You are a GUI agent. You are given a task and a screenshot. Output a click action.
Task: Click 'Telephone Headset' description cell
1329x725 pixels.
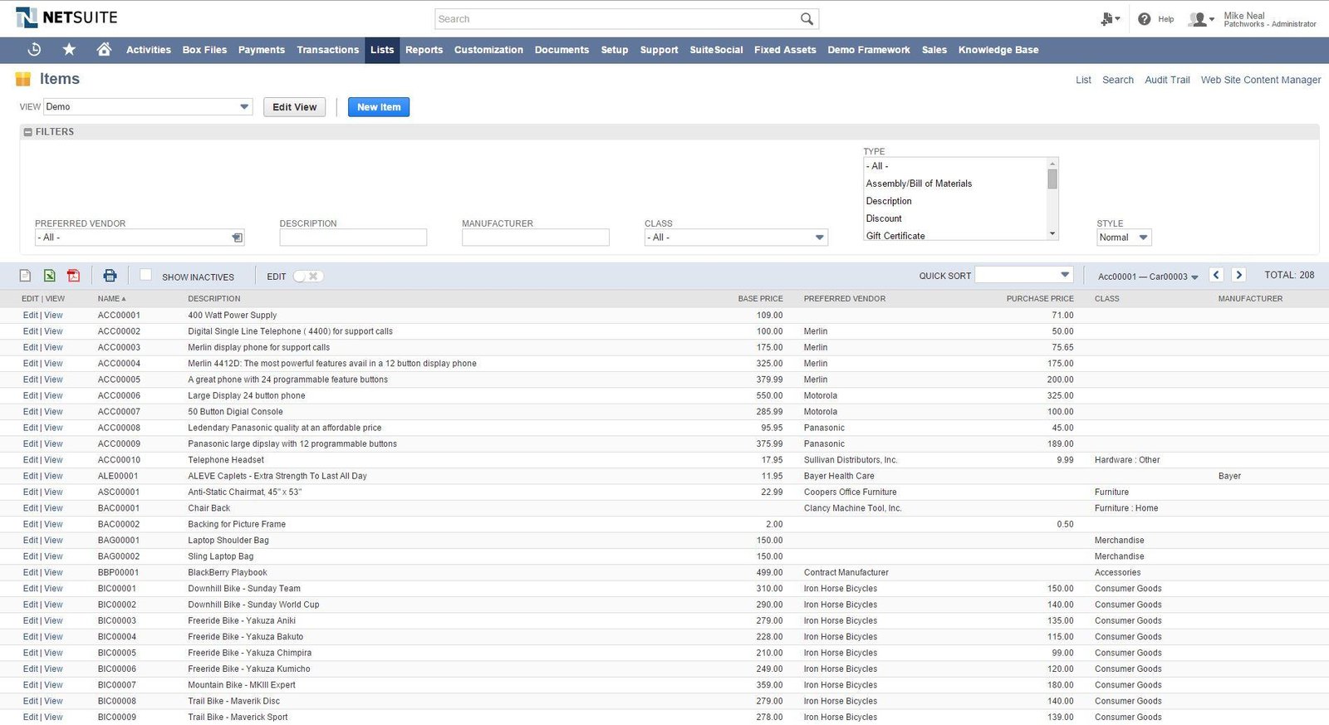(226, 460)
